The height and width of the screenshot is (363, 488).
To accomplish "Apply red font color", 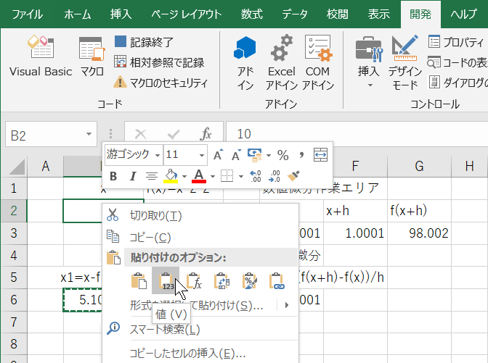I will click(199, 176).
